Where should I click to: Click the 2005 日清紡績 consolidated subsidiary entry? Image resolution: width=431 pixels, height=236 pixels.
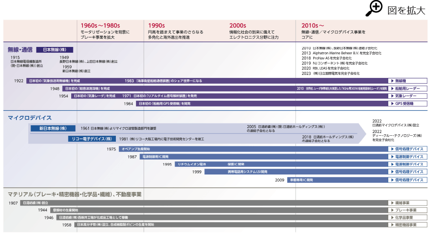[x=286, y=128]
